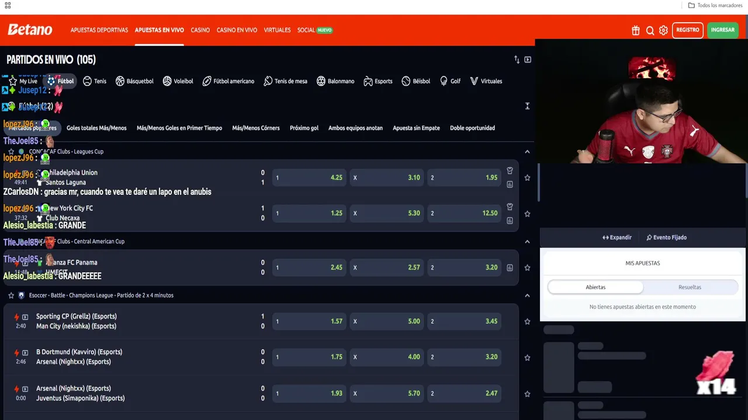Favorite the Philadelphia Union vs Santos Laguna match
This screenshot has width=748, height=420.
point(527,178)
